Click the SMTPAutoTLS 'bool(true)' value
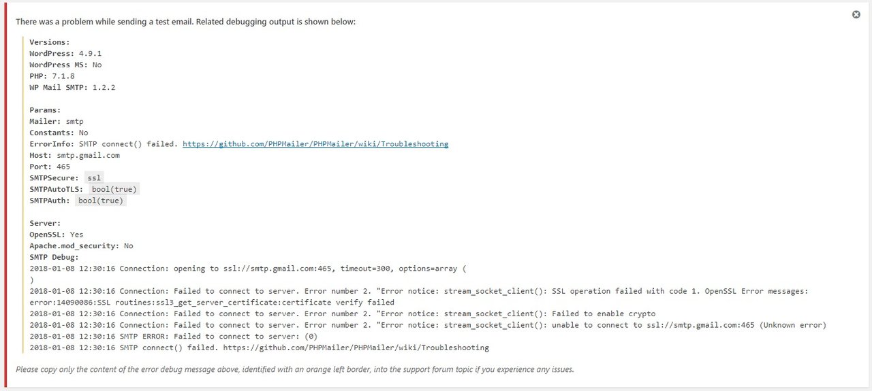 click(114, 189)
